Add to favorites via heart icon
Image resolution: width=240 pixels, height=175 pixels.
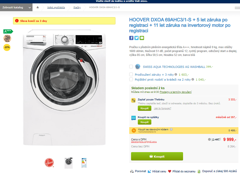point(170,171)
